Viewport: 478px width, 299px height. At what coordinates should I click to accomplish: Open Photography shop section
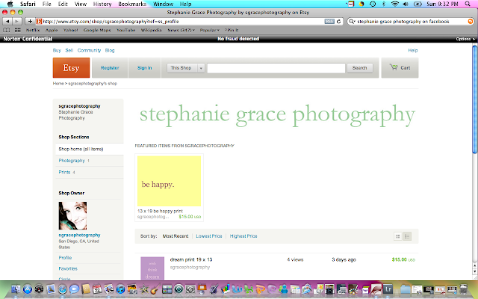tap(72, 161)
